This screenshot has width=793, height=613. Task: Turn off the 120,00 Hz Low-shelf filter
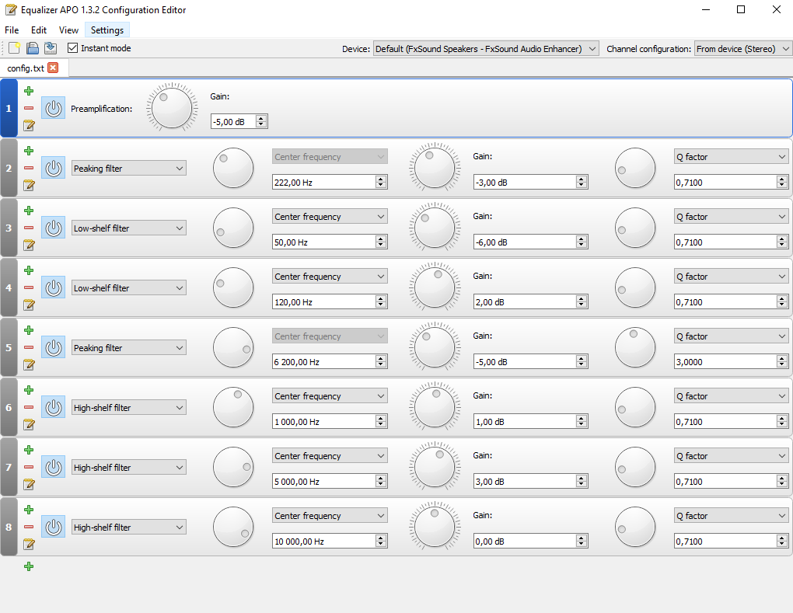pos(53,287)
